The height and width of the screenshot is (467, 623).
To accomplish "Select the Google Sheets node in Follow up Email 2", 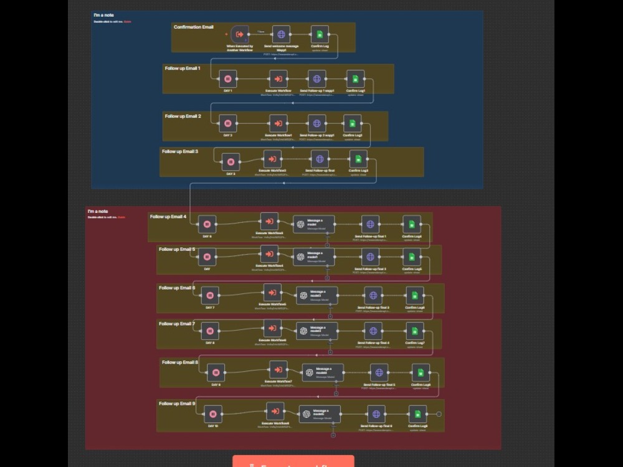I will pyautogui.click(x=352, y=123).
